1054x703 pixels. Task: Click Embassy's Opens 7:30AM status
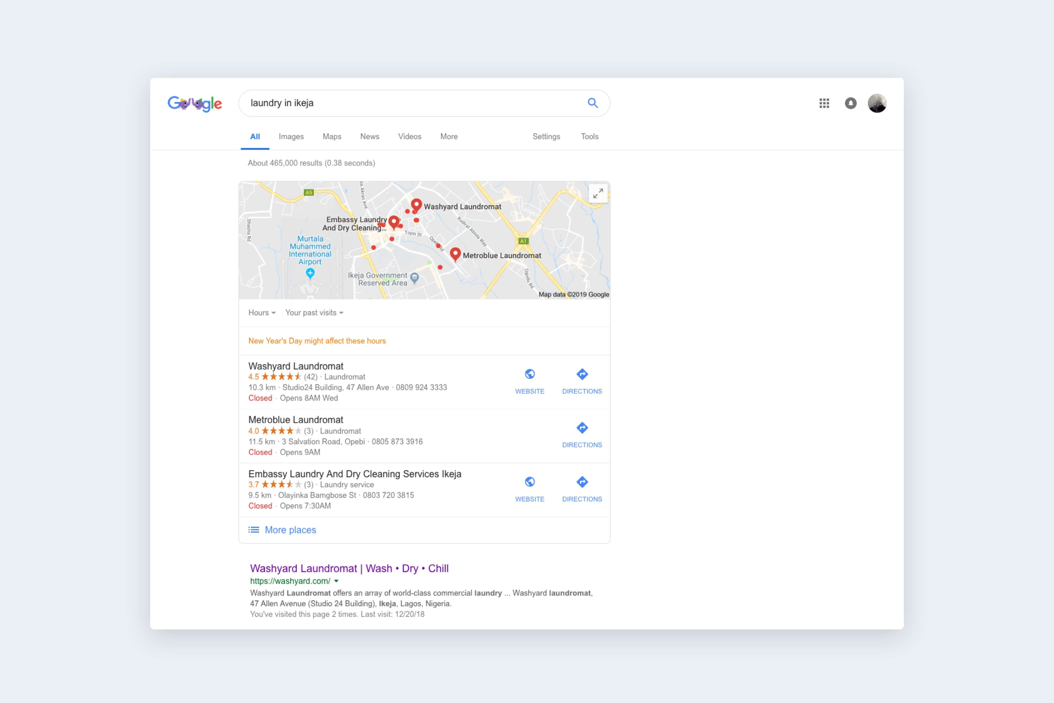tap(305, 506)
